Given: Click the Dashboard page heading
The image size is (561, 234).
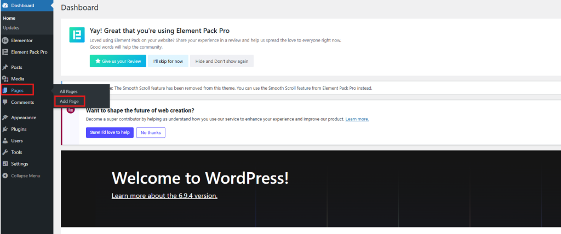Looking at the screenshot, I should [80, 8].
